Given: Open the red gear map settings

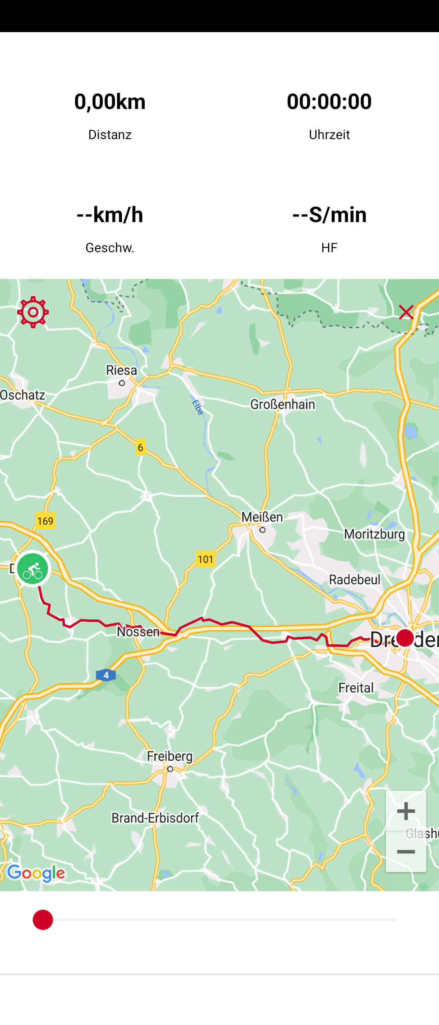Looking at the screenshot, I should (33, 312).
